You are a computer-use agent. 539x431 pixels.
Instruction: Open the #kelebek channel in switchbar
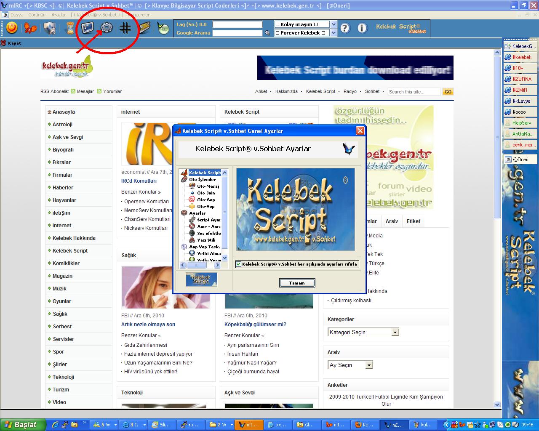[520, 57]
